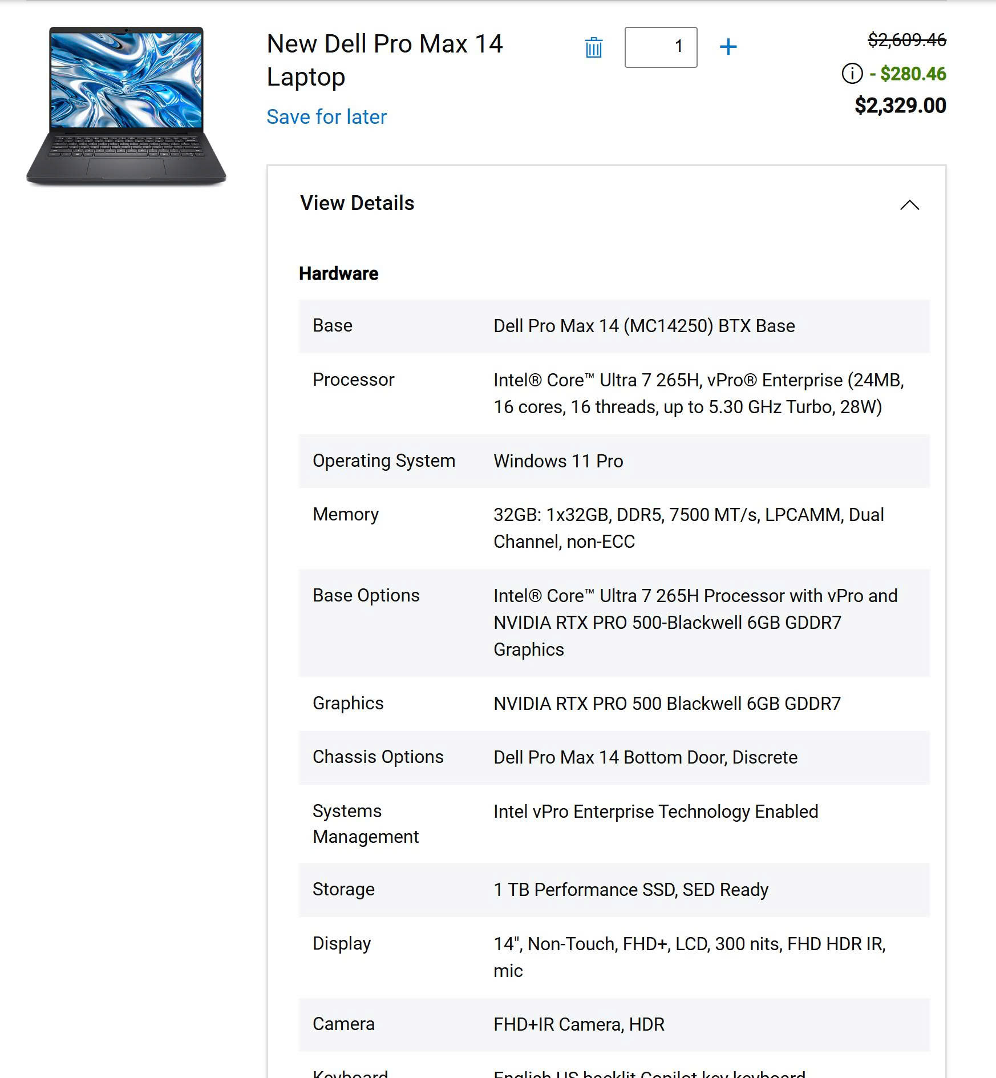The width and height of the screenshot is (996, 1078).
Task: Click the Save for later link
Action: pos(326,117)
